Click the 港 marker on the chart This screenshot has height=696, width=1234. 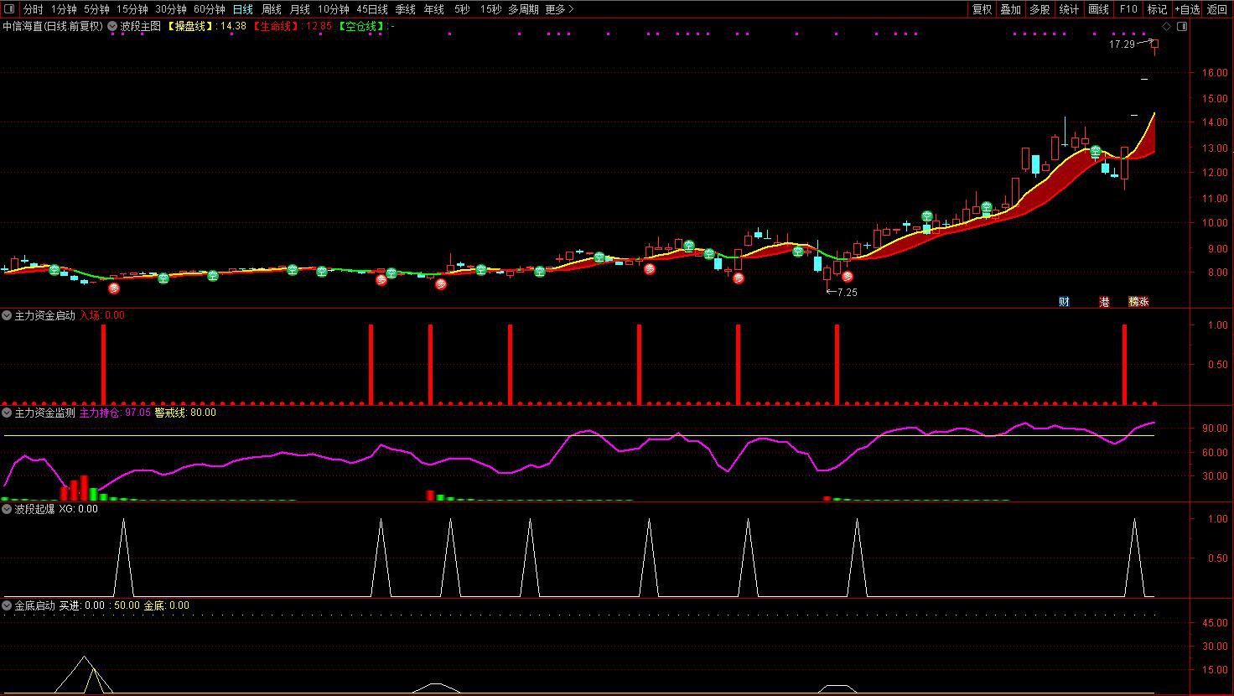[x=1104, y=302]
